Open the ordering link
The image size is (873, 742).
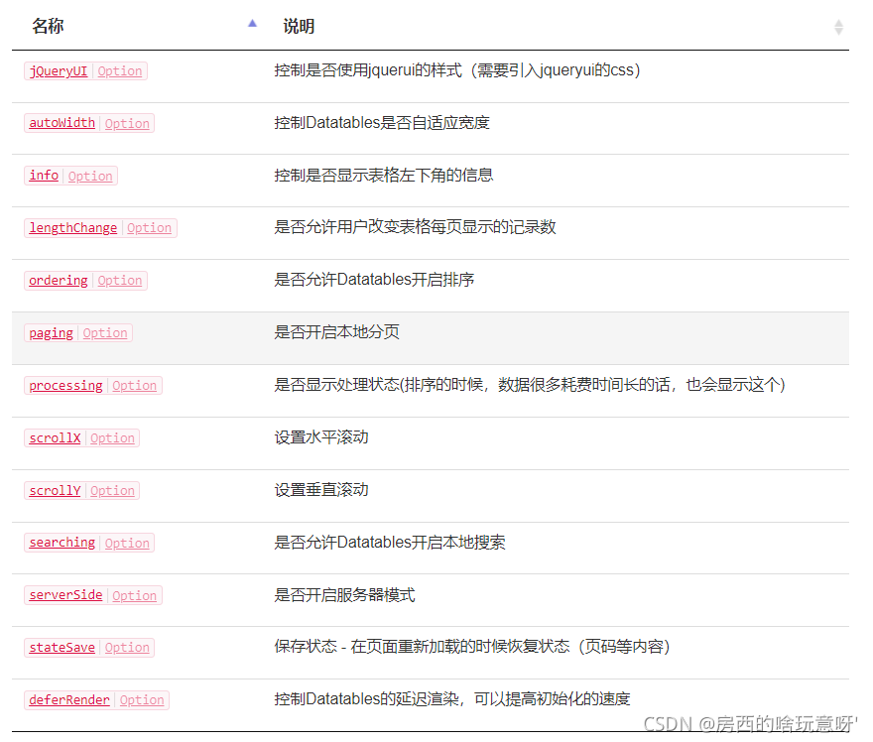[59, 281]
